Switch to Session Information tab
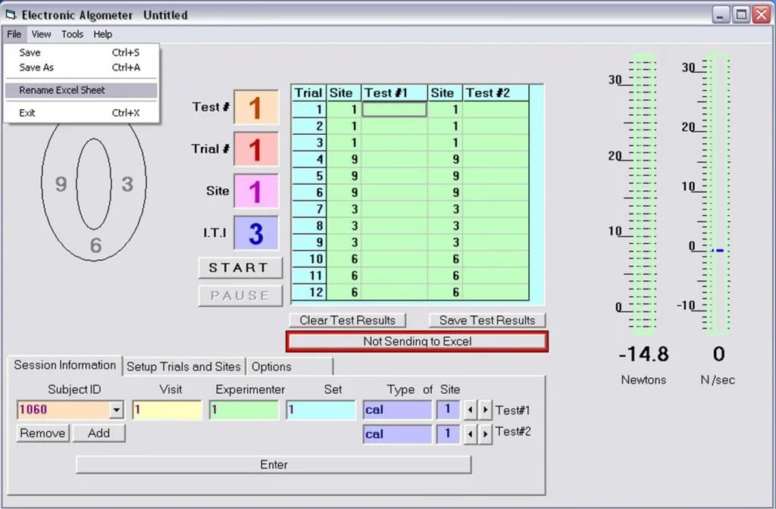This screenshot has height=509, width=776. click(65, 365)
